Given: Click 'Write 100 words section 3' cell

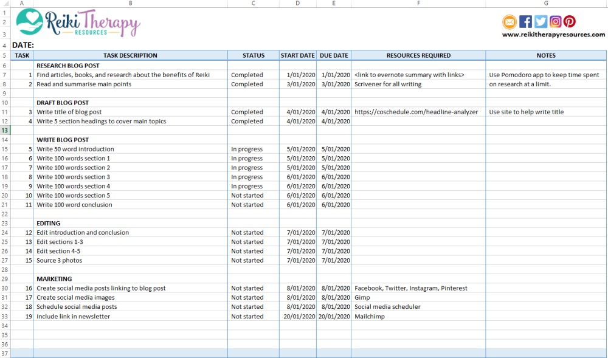Looking at the screenshot, I should [x=130, y=177].
